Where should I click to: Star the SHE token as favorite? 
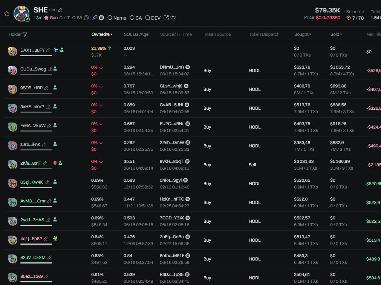[6, 14]
